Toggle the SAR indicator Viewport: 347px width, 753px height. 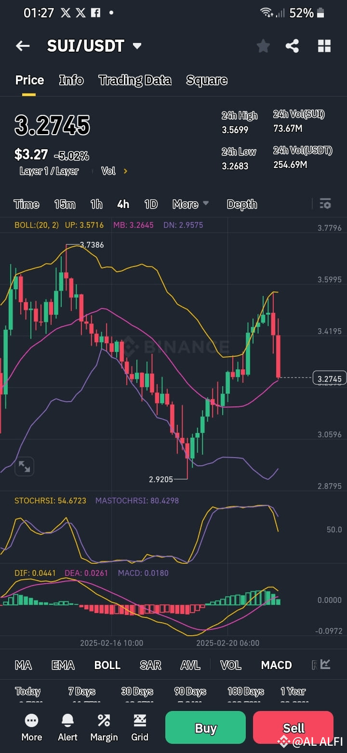tap(150, 665)
